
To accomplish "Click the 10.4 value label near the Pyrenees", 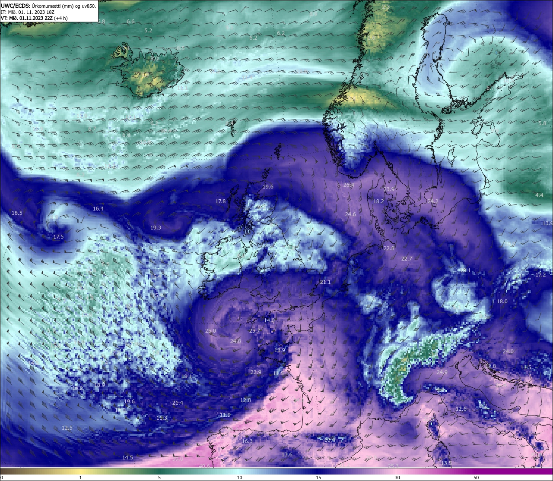I will click(x=330, y=440).
